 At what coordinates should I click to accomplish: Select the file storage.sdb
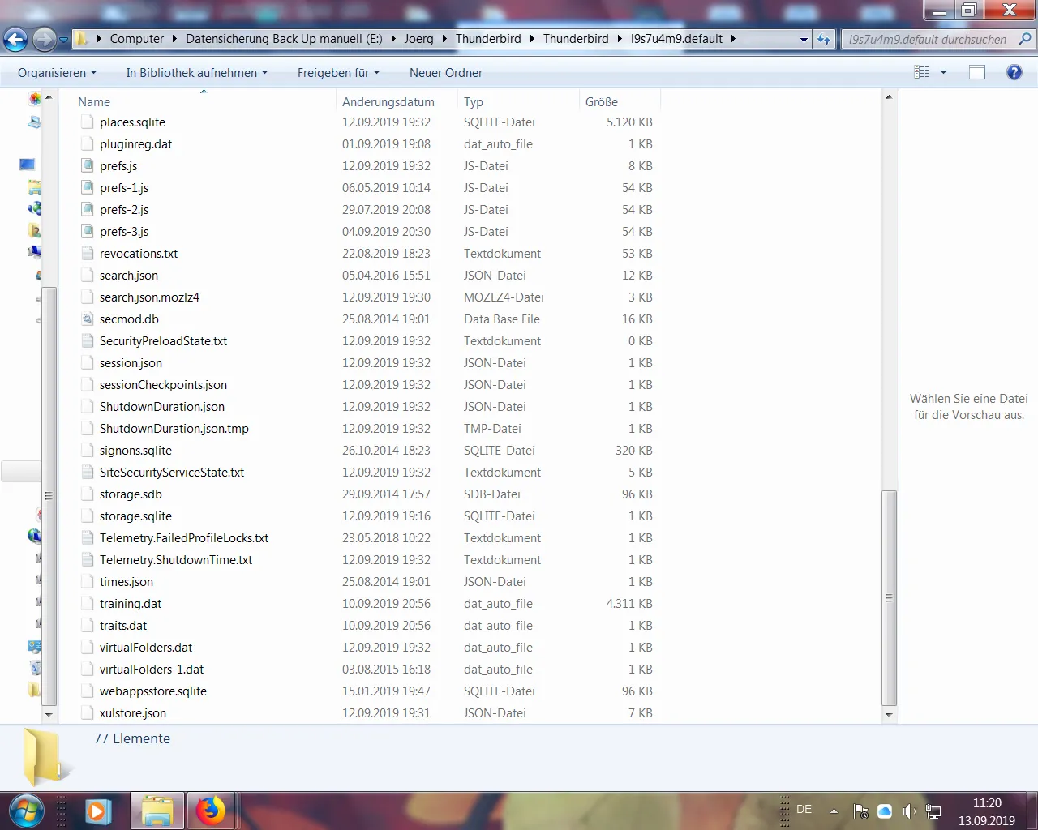coord(131,494)
